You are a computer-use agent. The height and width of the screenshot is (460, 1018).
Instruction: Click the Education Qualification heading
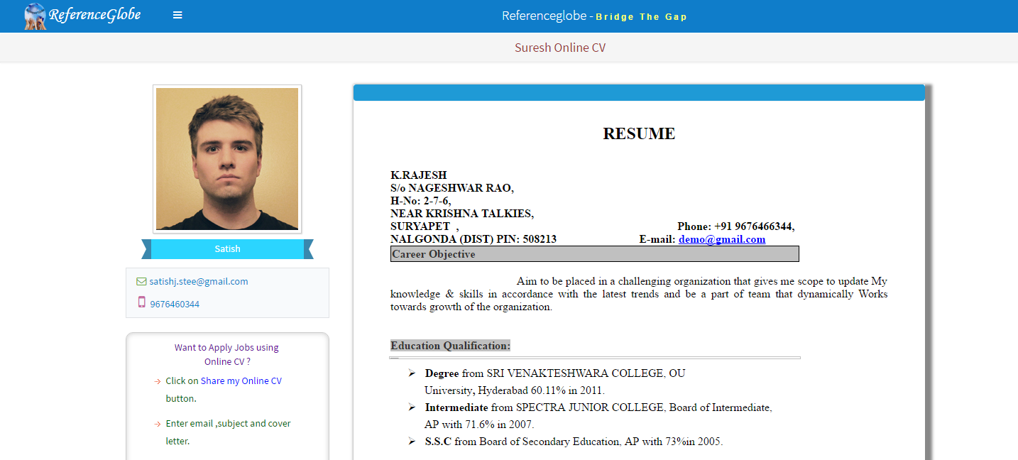[450, 346]
